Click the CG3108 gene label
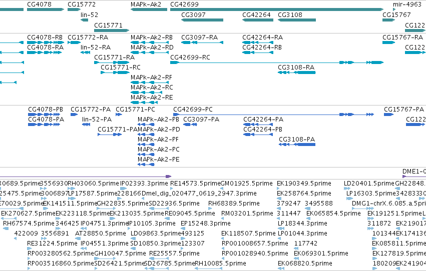426x271 pixels. tap(290, 14)
